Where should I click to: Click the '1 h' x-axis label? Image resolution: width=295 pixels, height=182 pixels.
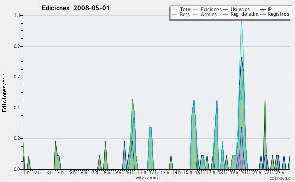(27, 172)
